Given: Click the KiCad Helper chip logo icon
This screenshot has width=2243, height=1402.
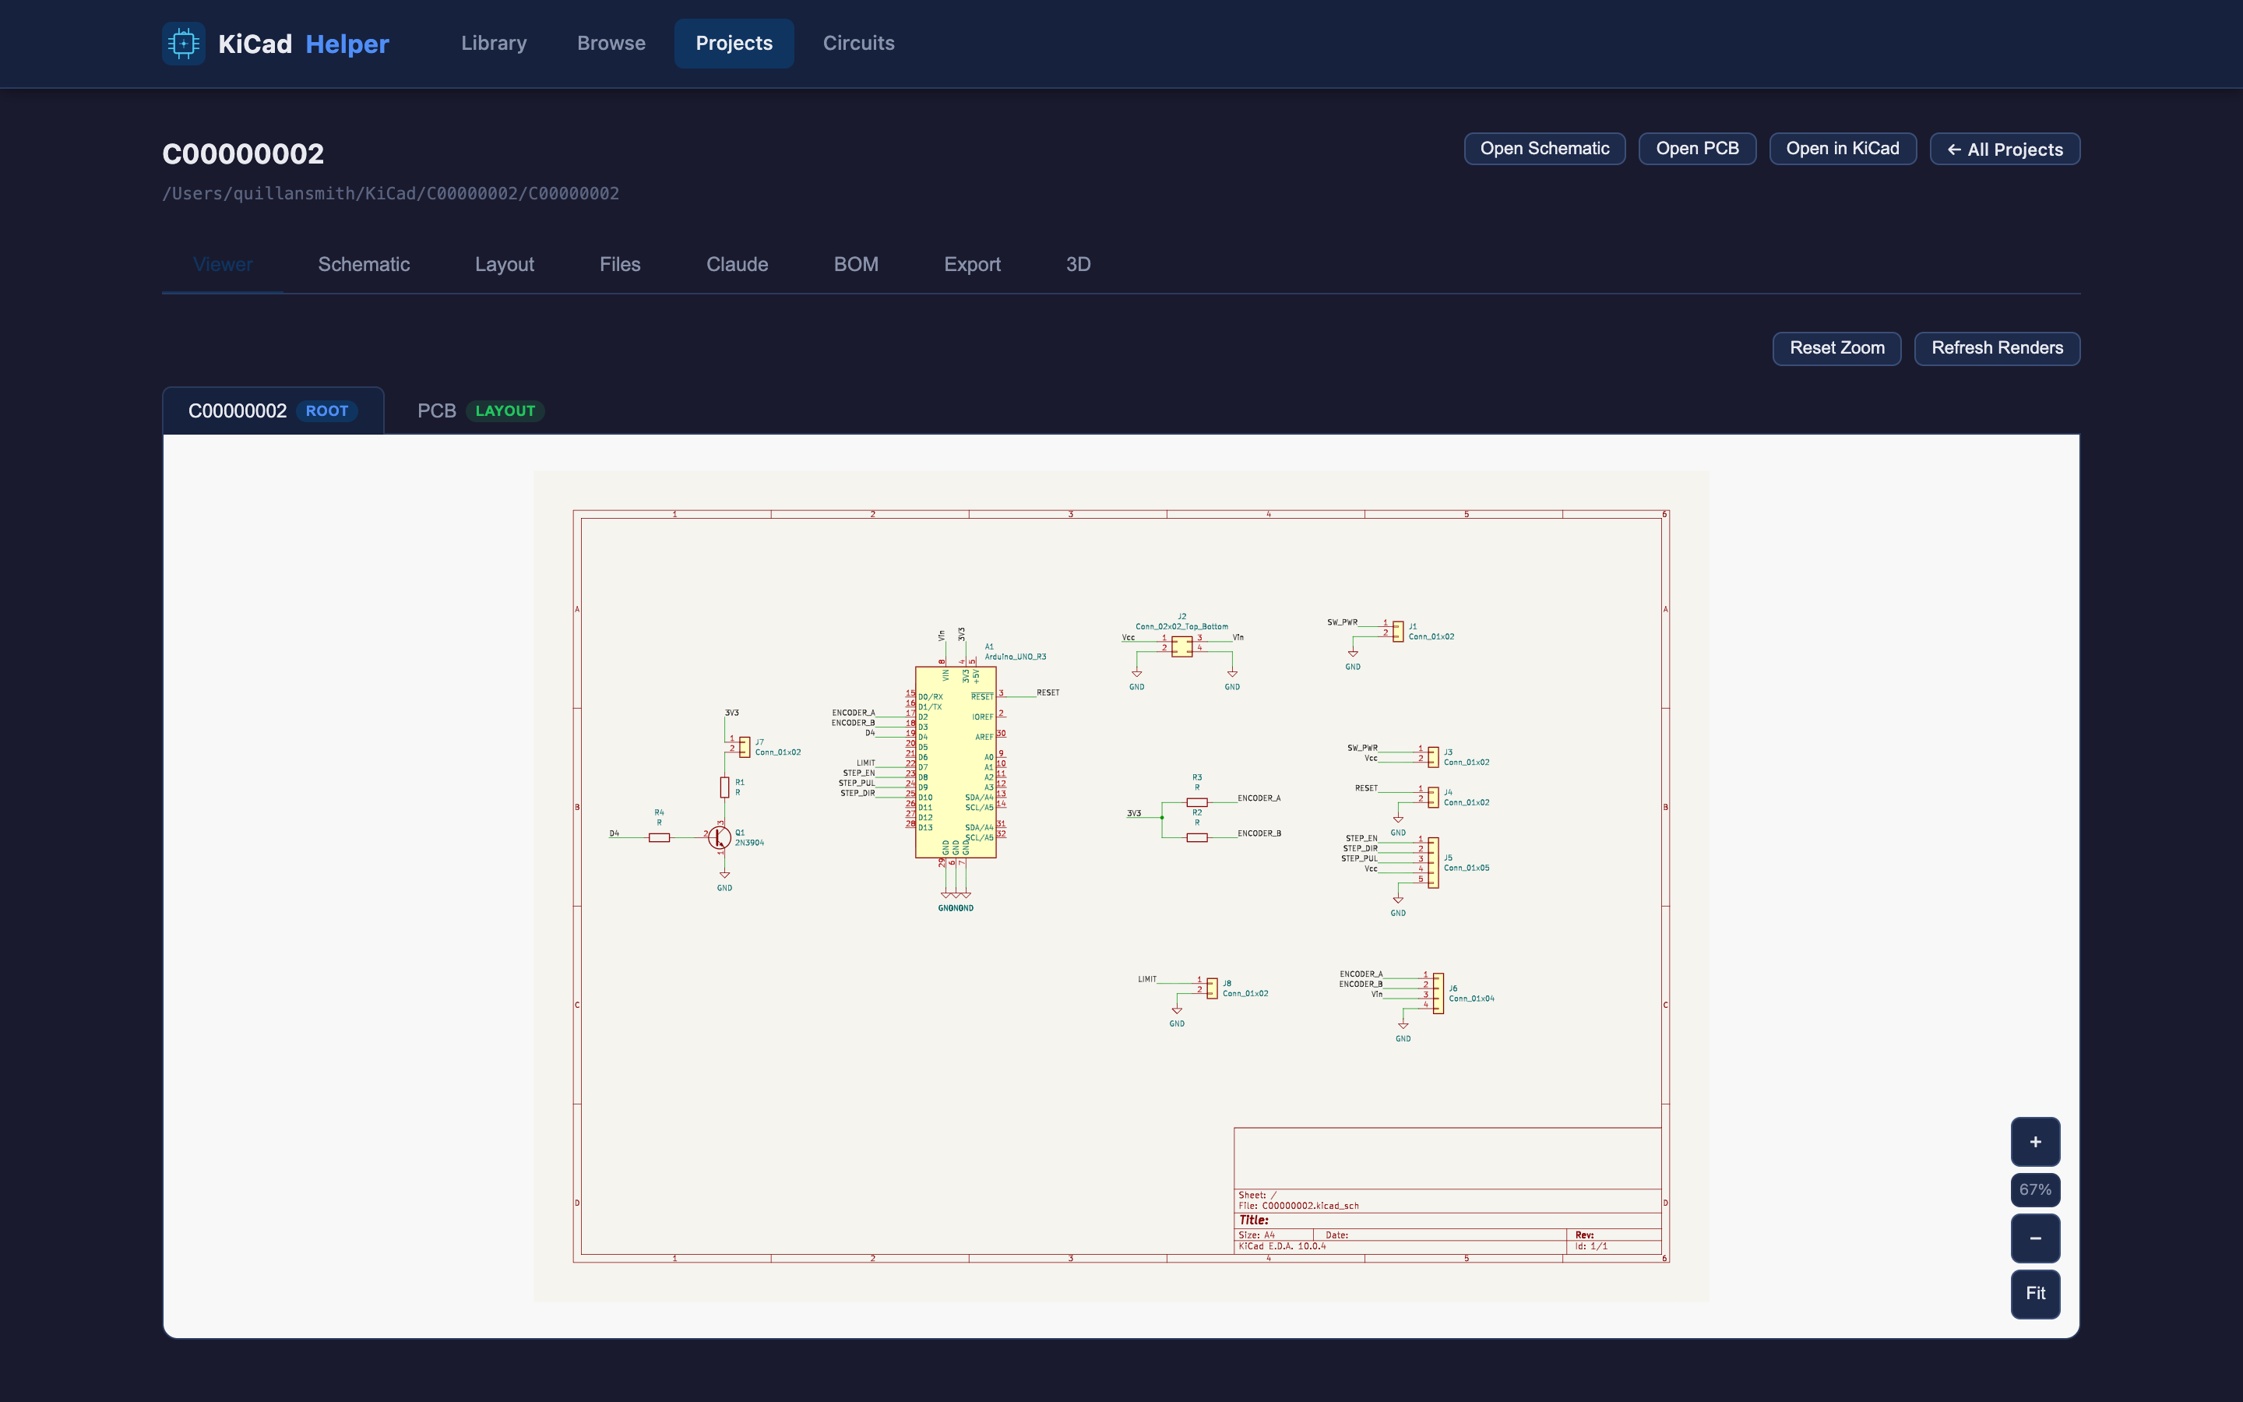Looking at the screenshot, I should pos(184,44).
